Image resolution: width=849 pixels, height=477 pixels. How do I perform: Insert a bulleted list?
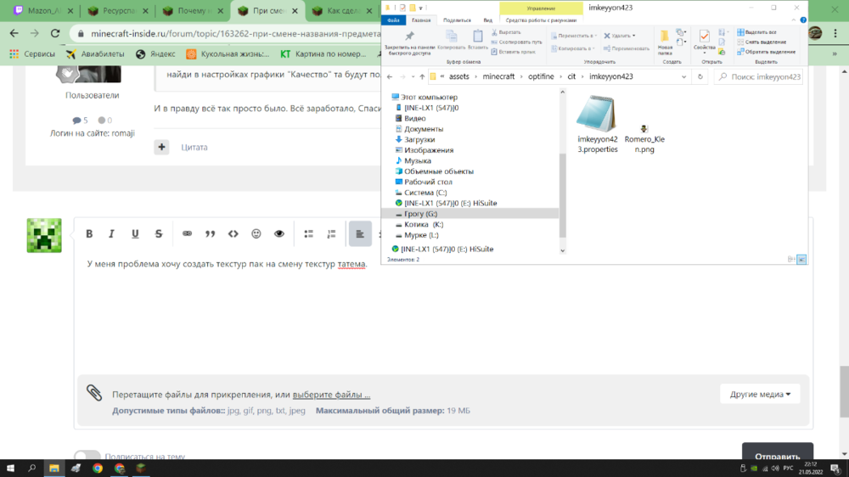coord(309,234)
